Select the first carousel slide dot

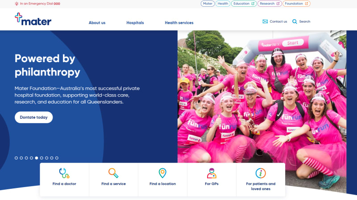[x=16, y=158]
